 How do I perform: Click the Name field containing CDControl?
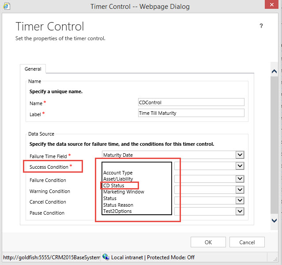point(191,102)
